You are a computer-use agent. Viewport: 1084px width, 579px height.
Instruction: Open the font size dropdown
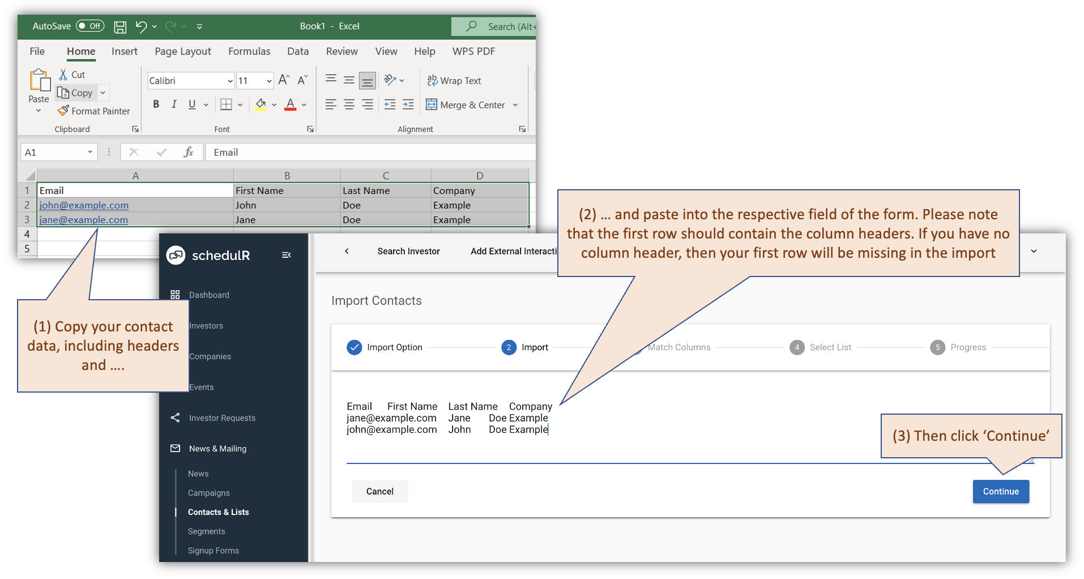[270, 80]
